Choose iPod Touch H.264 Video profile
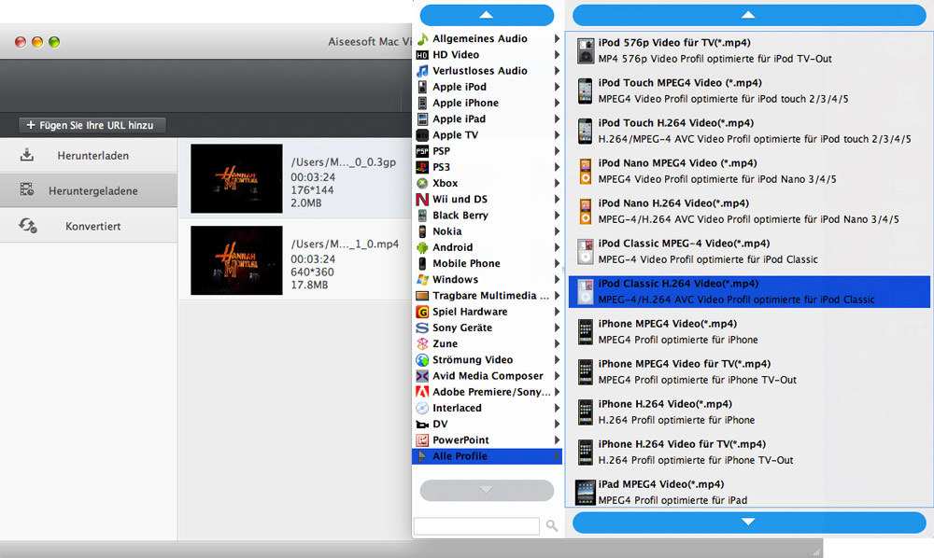Image resolution: width=934 pixels, height=558 pixels. [x=749, y=131]
